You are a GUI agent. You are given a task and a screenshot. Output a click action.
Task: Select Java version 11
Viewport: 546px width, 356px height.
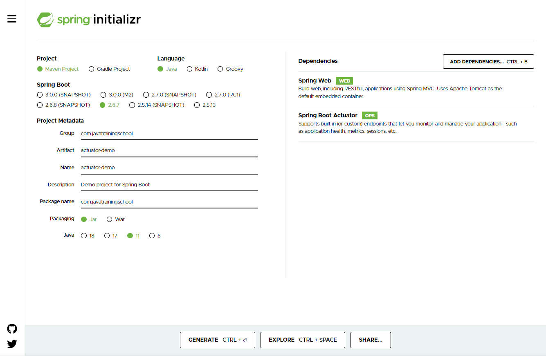pos(133,236)
